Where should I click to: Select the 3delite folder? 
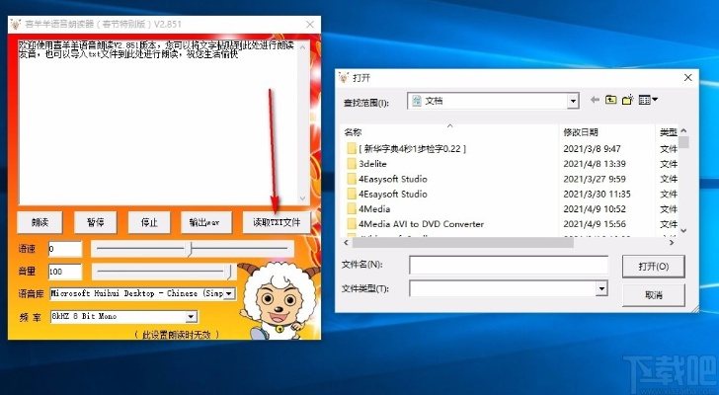pos(371,163)
